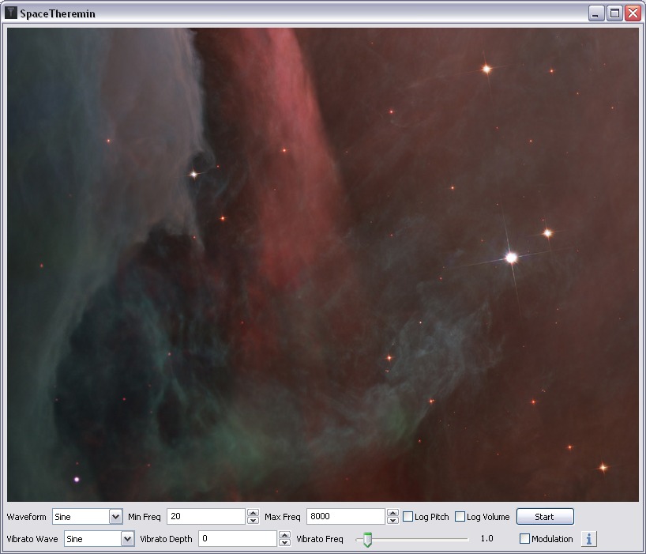The image size is (646, 554).
Task: Click into the Max Freq text box
Action: [346, 517]
